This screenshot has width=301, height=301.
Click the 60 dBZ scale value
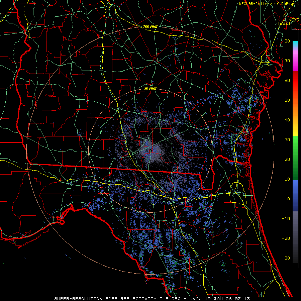287,80
